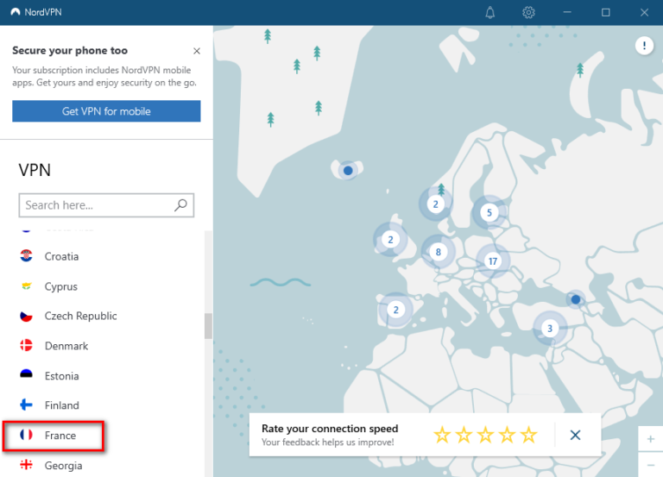
Task: Click the map cluster marker showing 17
Action: 493,260
